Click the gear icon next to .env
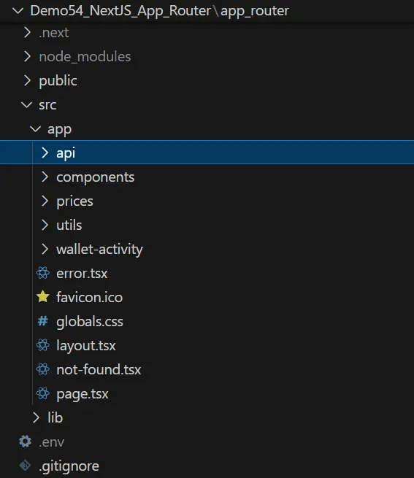 (x=25, y=442)
